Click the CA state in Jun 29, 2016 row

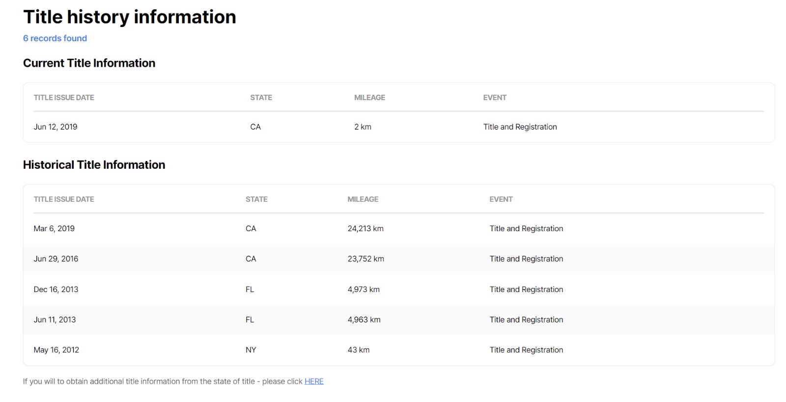[251, 259]
